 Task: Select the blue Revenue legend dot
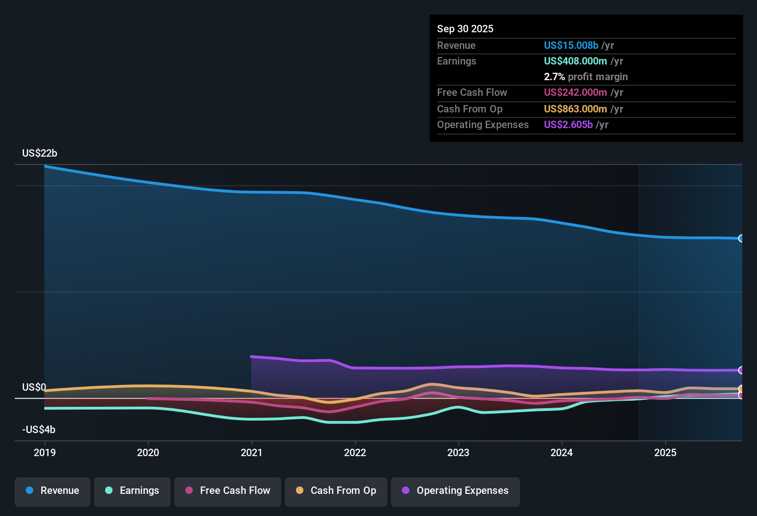coord(29,491)
